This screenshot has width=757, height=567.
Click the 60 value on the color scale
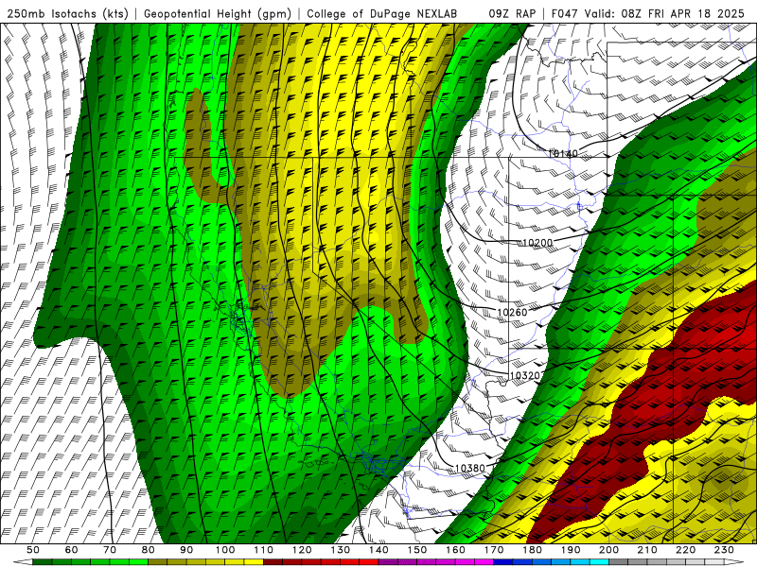click(x=72, y=550)
